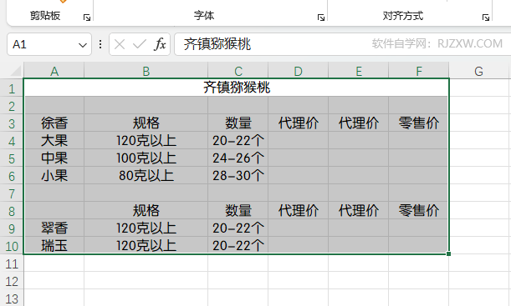Click 数量 cell in row 3
Screen dimensions: 511x306
point(238,123)
